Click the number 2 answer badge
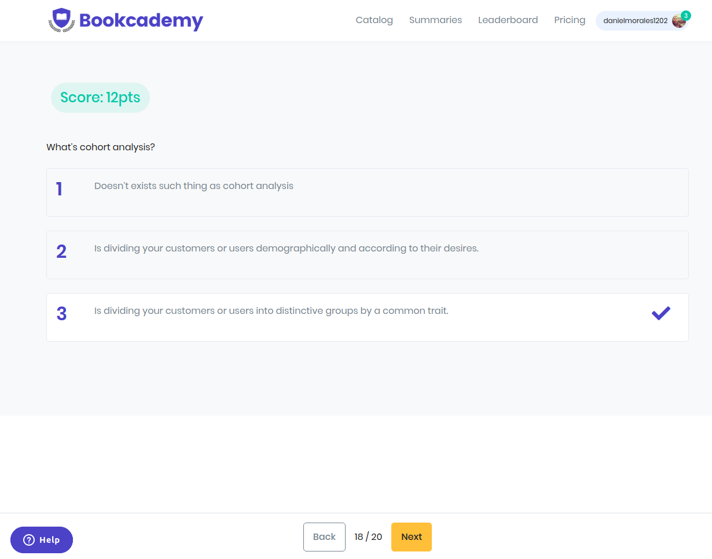 coord(61,251)
